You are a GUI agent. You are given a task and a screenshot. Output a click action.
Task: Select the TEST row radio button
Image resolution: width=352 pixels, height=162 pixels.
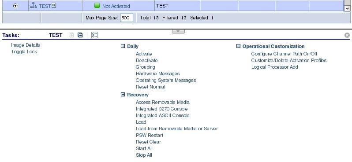(x=15, y=6)
